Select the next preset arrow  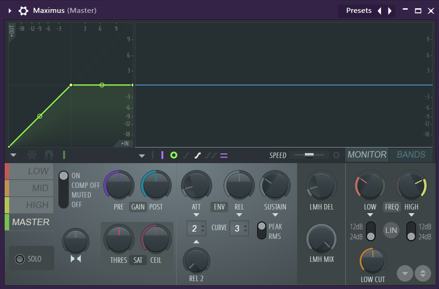pos(390,11)
